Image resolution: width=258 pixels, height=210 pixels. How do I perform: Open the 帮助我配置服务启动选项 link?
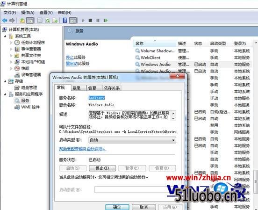pyautogui.click(x=83, y=149)
